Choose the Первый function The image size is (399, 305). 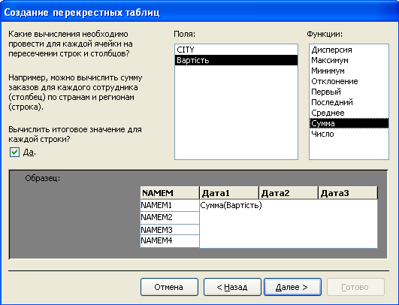tap(349, 92)
